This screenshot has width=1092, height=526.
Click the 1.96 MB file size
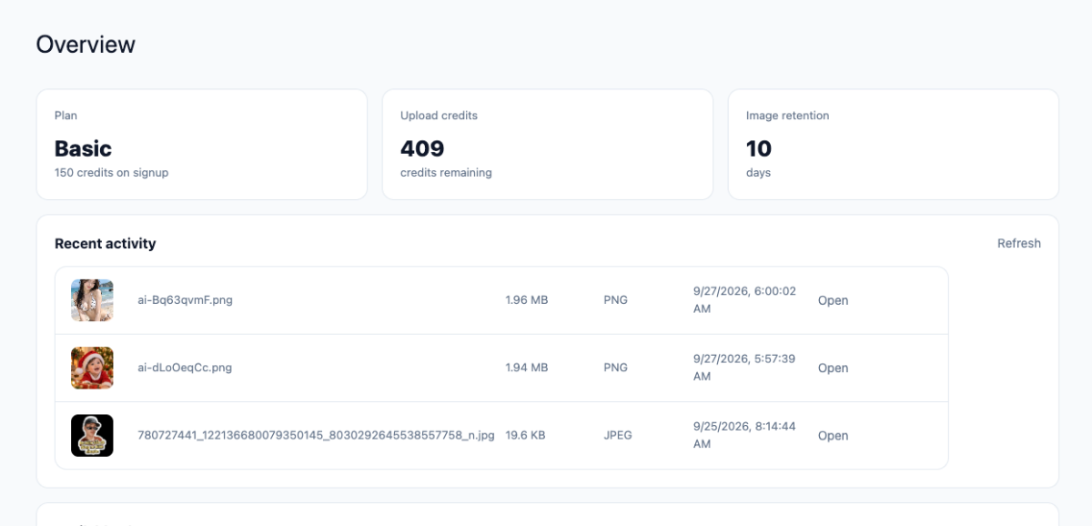[527, 299]
